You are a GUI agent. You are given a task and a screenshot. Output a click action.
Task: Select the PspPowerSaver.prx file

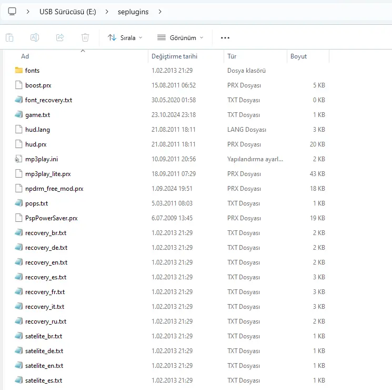[x=51, y=218]
